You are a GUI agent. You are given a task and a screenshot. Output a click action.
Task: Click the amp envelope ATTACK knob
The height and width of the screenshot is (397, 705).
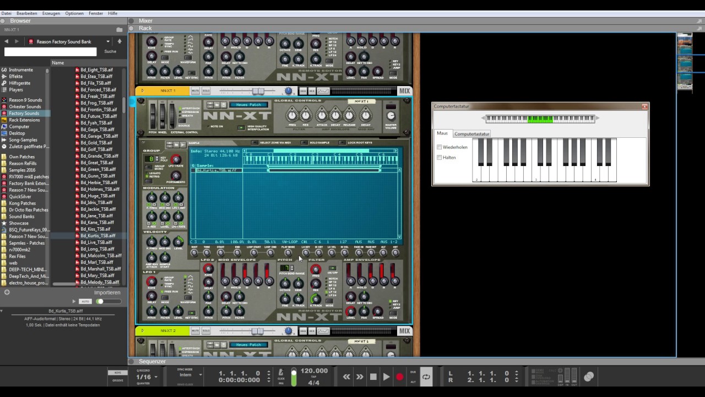(x=322, y=115)
